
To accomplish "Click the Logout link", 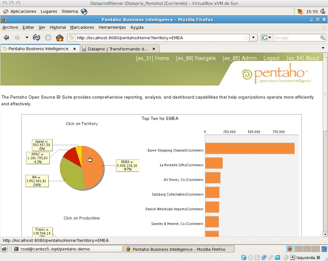I will [x=271, y=58].
